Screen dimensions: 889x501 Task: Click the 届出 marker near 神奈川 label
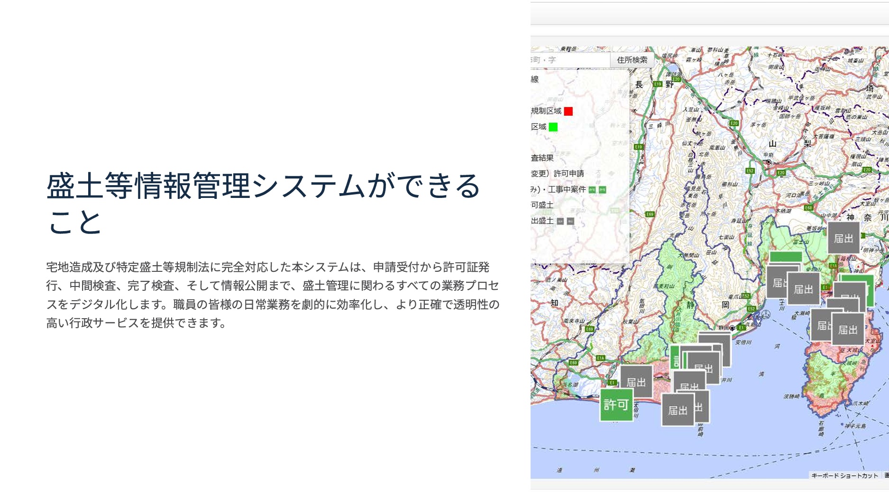tap(843, 238)
